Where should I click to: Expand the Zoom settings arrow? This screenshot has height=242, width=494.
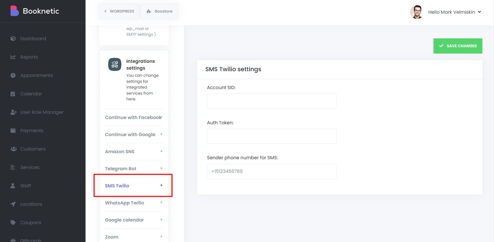pyautogui.click(x=162, y=236)
